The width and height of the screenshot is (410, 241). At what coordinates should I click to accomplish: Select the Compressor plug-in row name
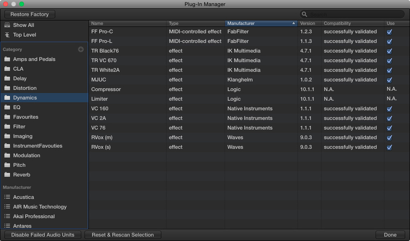click(106, 90)
